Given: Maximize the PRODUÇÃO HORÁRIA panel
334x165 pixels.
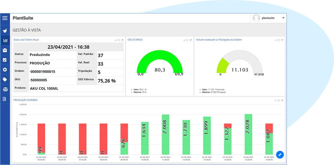Looking at the screenshot, I should [x=279, y=100].
